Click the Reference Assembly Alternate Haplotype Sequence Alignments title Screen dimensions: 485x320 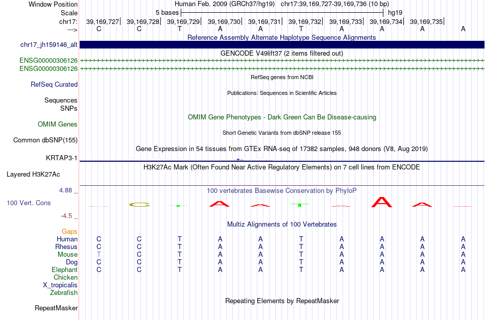282,37
